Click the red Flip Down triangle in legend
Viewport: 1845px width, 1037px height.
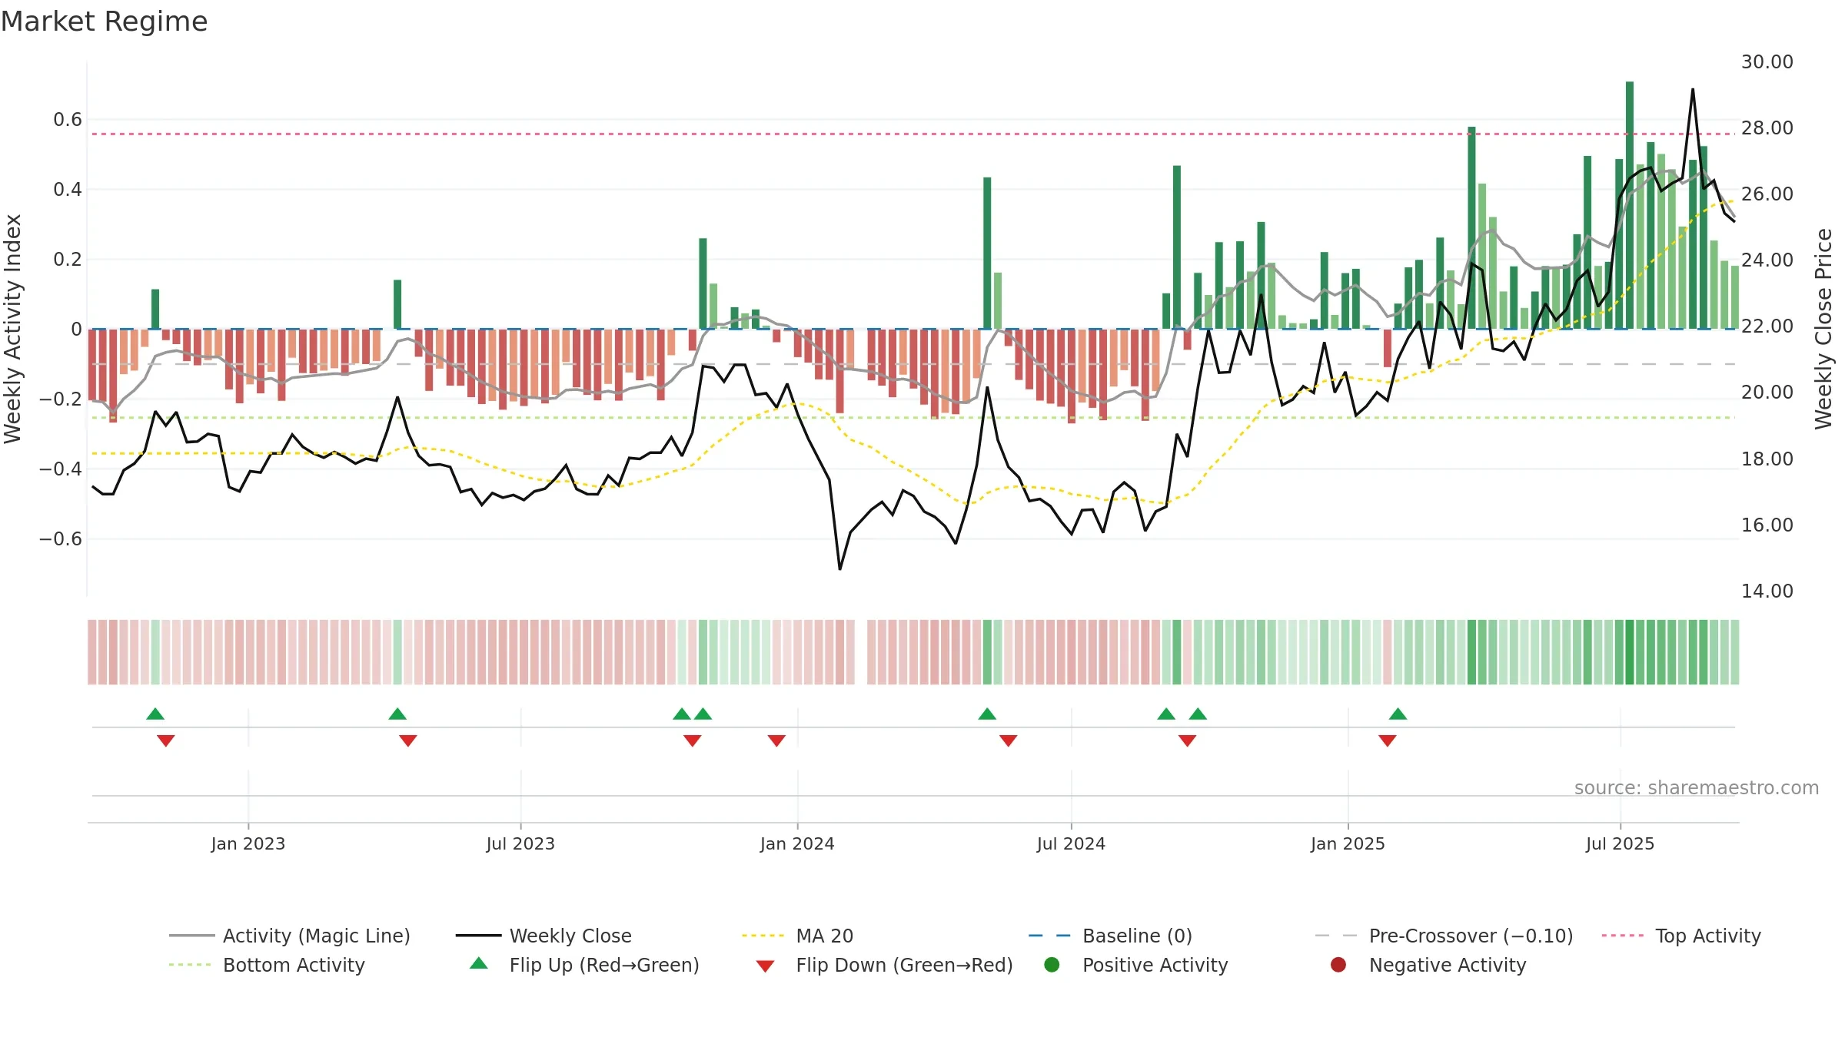pyautogui.click(x=765, y=966)
